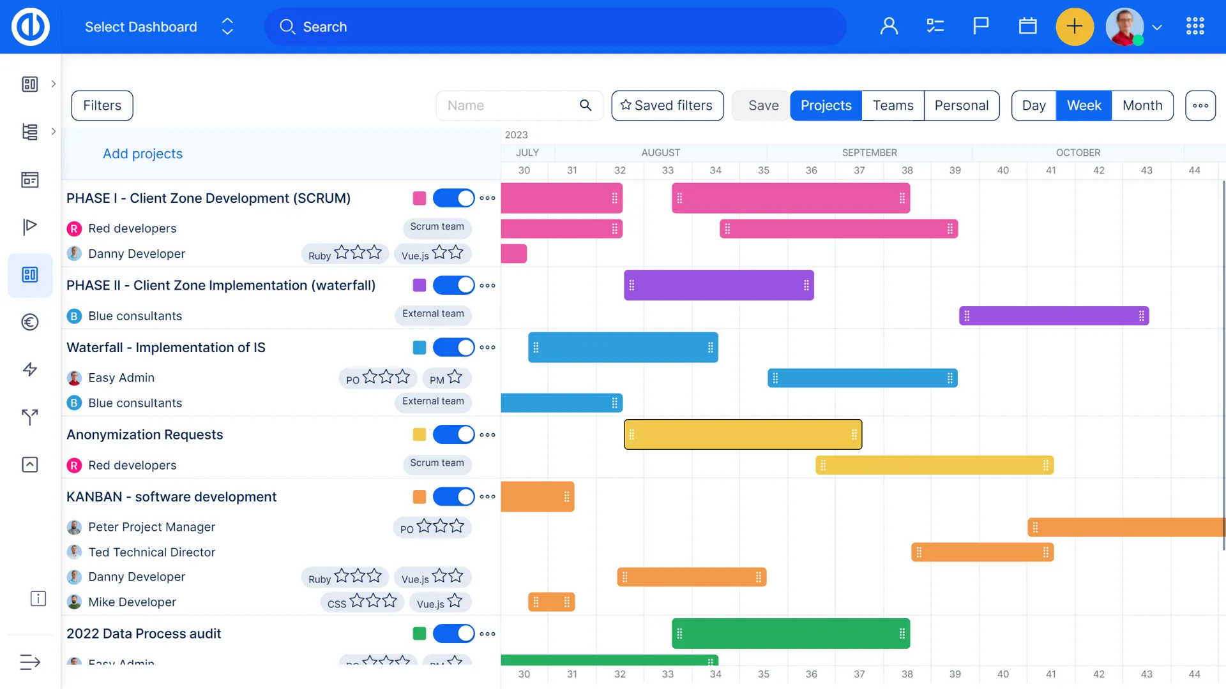Open the apps grid menu icon
The height and width of the screenshot is (689, 1226).
pyautogui.click(x=1195, y=26)
